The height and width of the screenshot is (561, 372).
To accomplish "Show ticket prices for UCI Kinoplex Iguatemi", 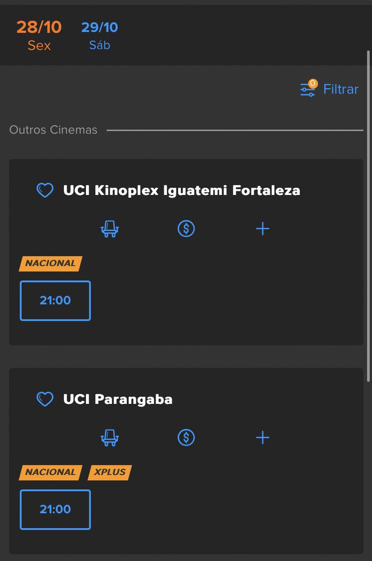I will [186, 229].
